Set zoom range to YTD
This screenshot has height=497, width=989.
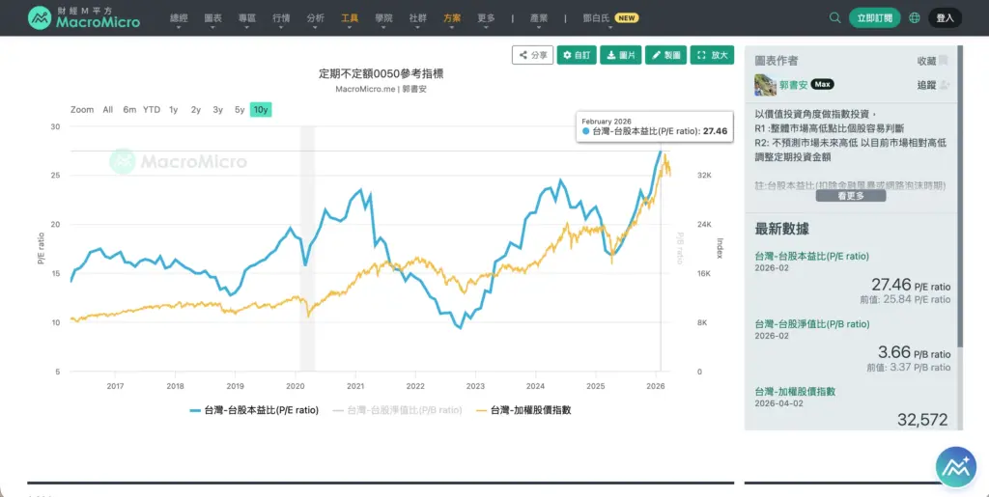[152, 110]
